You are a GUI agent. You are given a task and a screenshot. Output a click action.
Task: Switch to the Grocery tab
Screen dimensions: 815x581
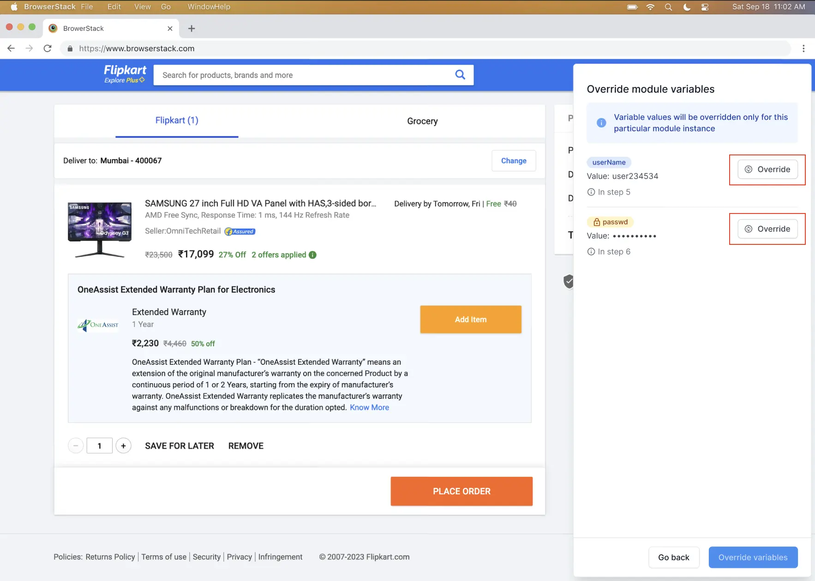point(422,121)
